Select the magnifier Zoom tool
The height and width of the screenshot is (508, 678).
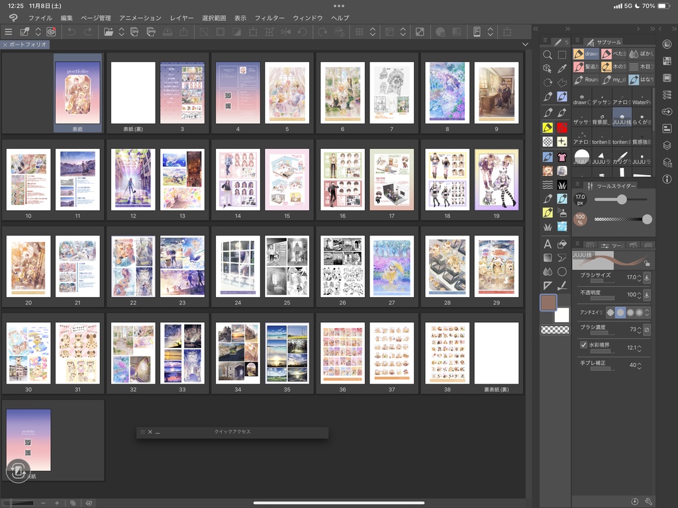[x=548, y=54]
